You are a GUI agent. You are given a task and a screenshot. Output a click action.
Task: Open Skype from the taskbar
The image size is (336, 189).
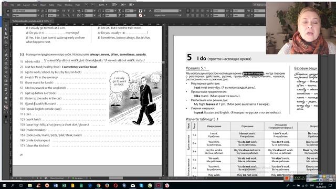tap(141, 185)
